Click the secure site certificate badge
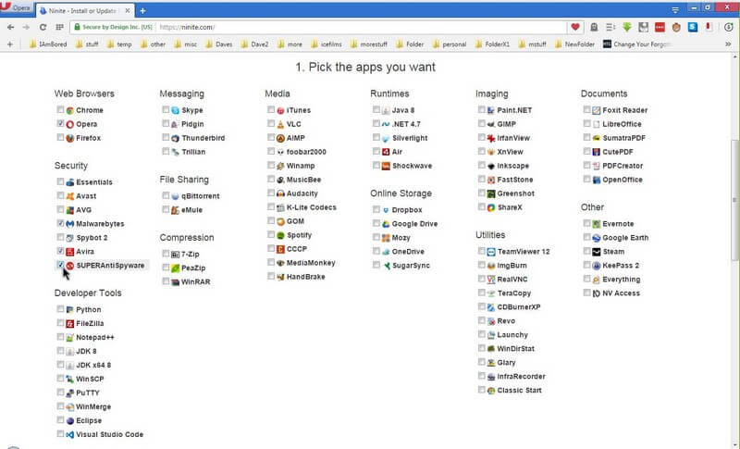The image size is (740, 449). point(113,28)
